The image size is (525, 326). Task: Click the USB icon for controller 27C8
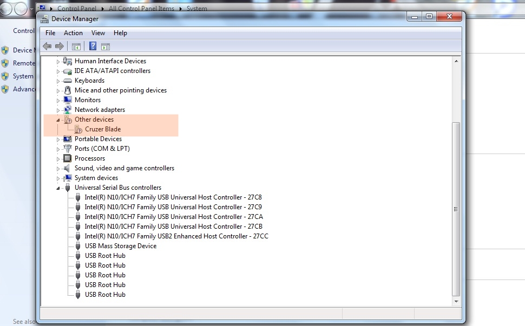tap(78, 197)
